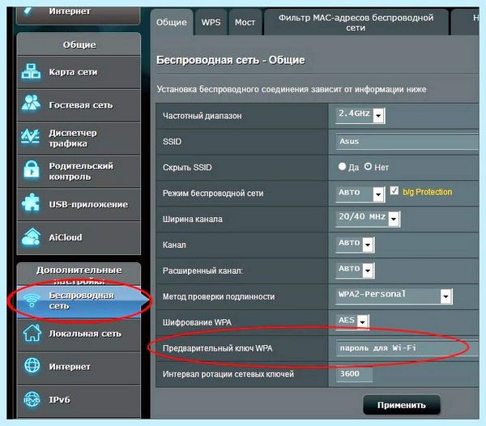Click the AiCloud cloud-house icon

31,236
